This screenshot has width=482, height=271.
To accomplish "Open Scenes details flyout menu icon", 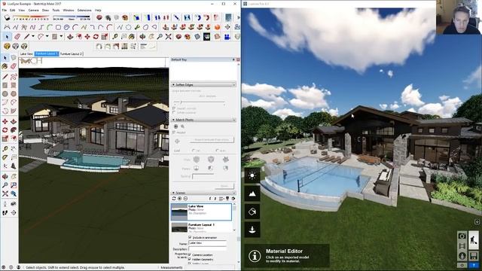I will pos(233,199).
